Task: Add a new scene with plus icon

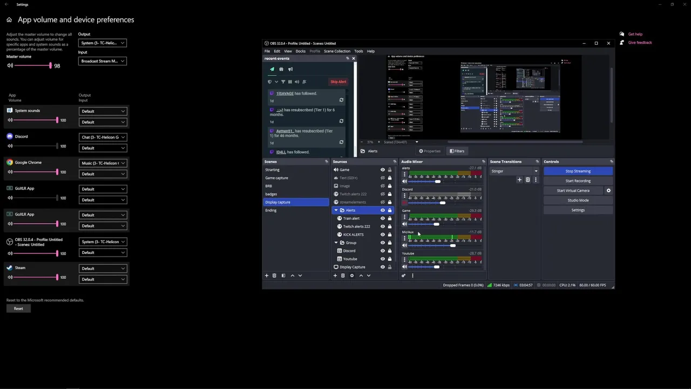Action: click(266, 276)
